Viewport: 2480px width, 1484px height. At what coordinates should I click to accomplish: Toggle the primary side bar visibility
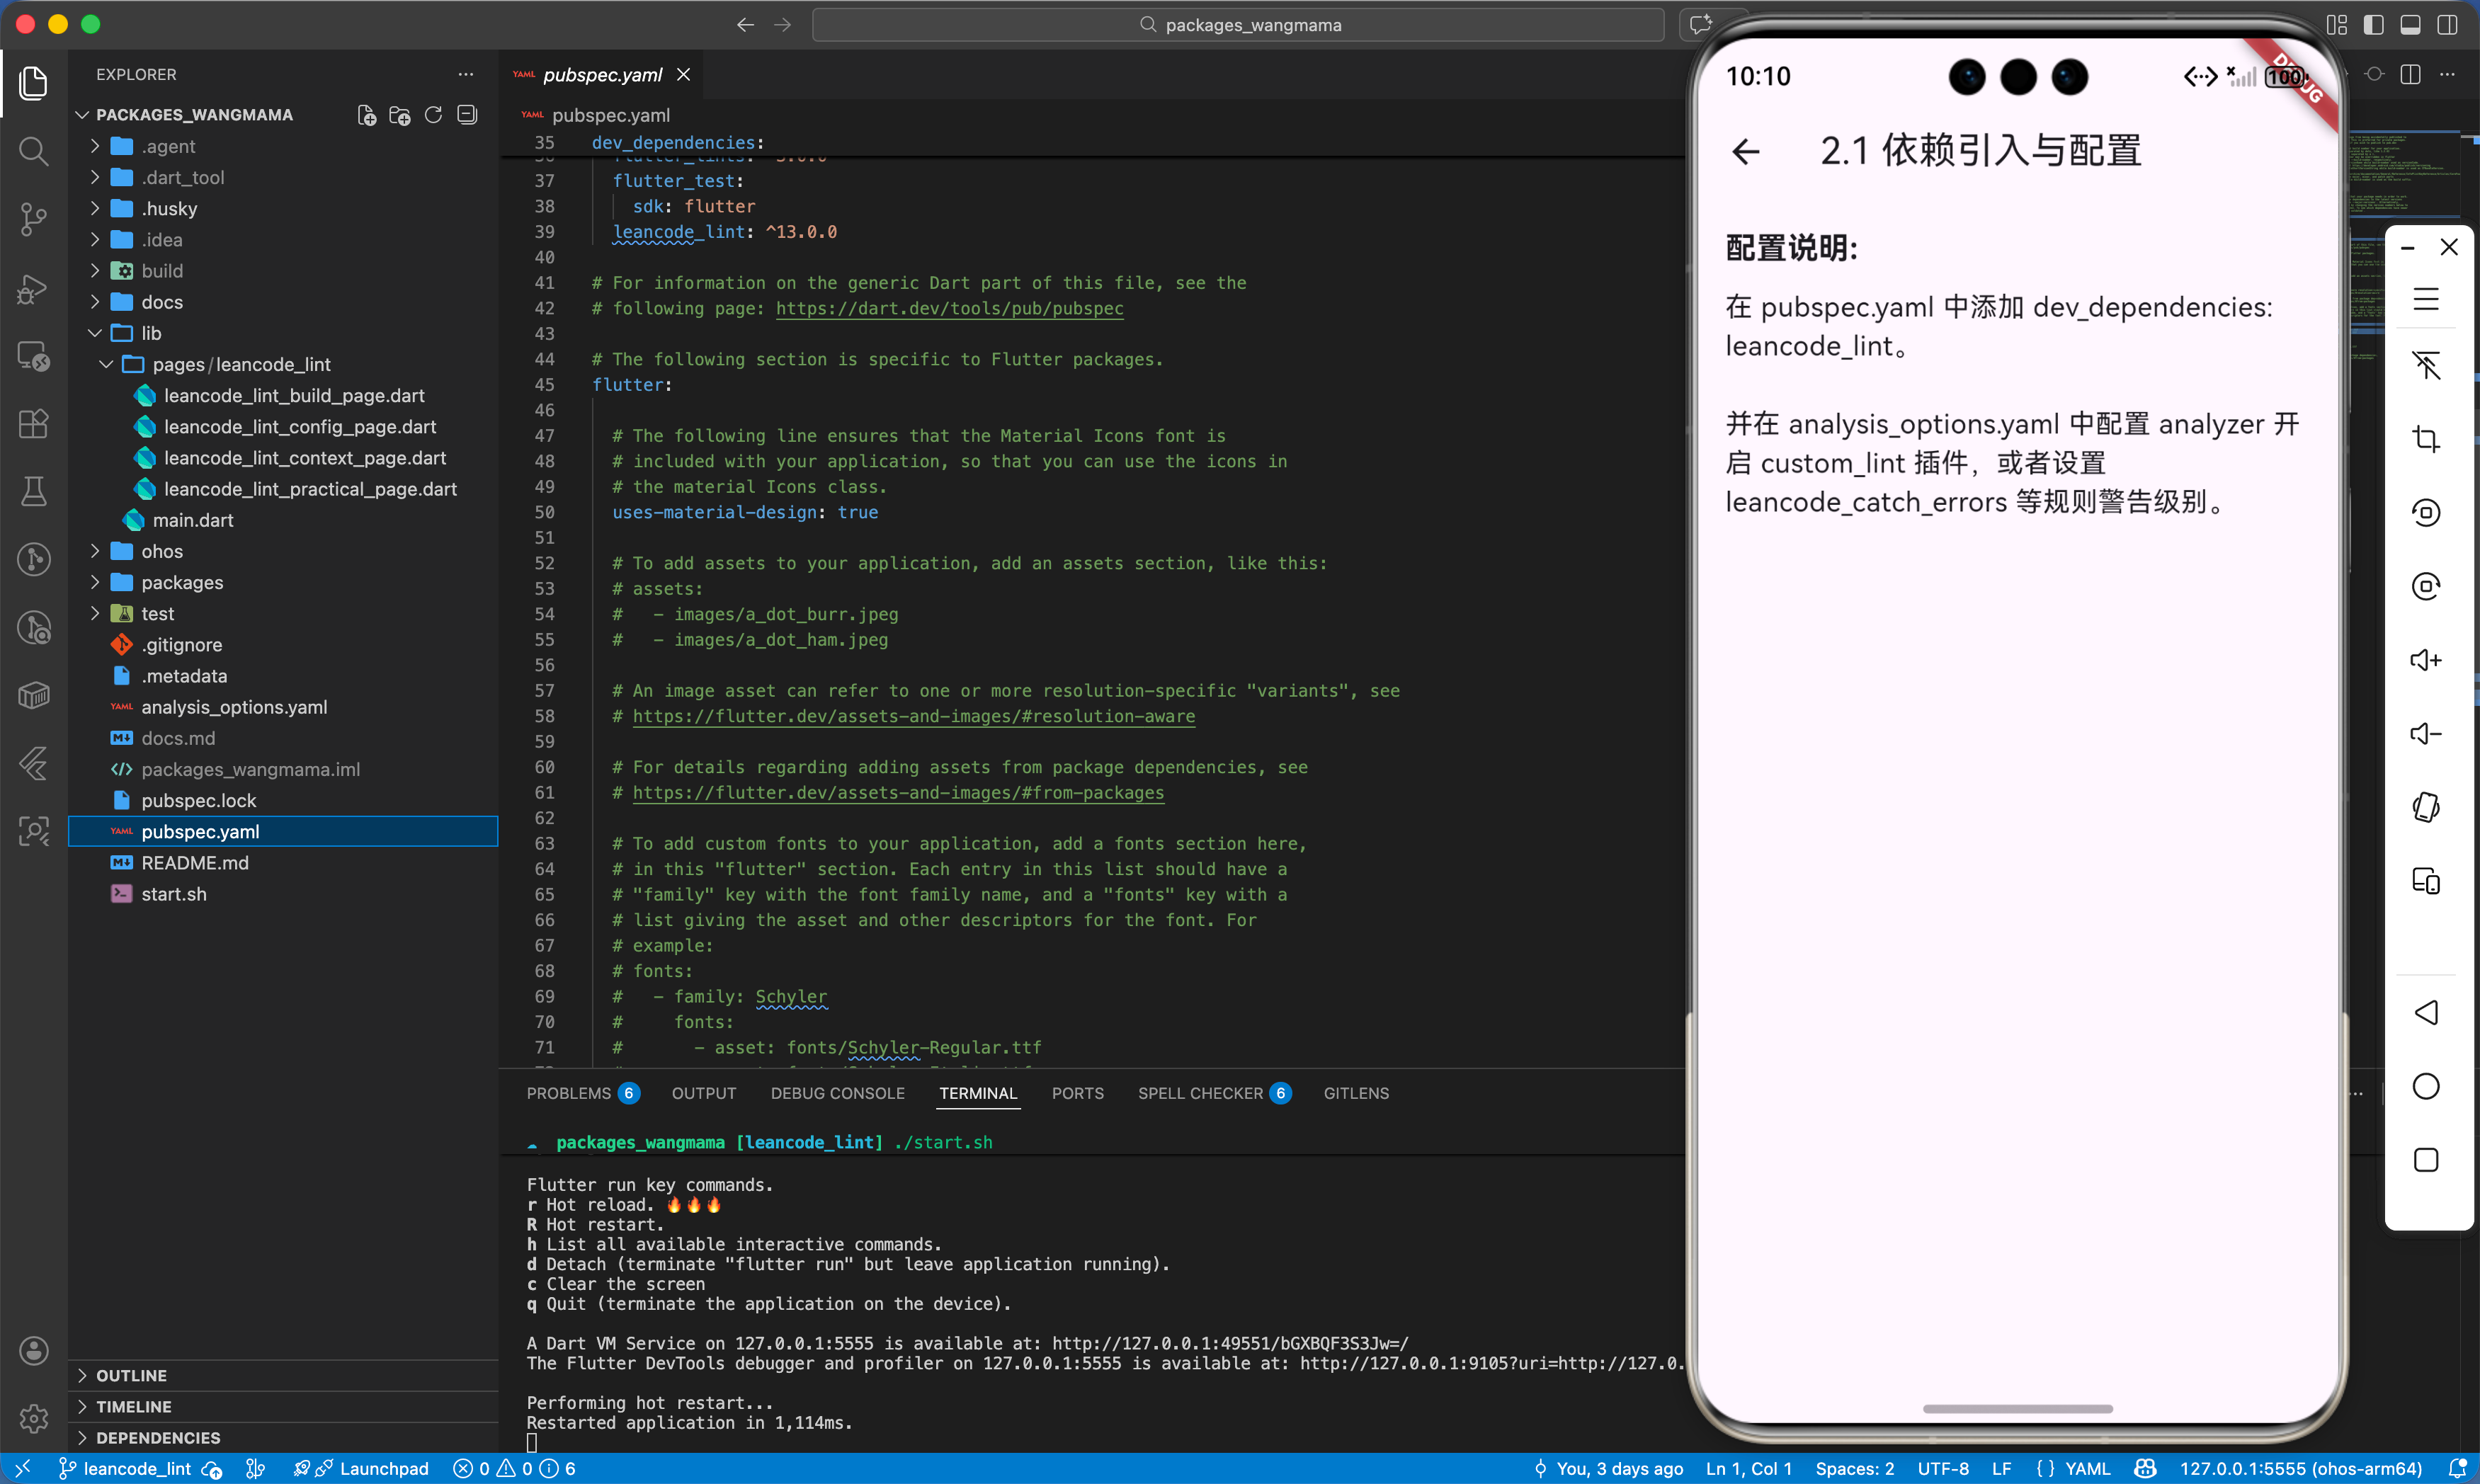[2373, 25]
